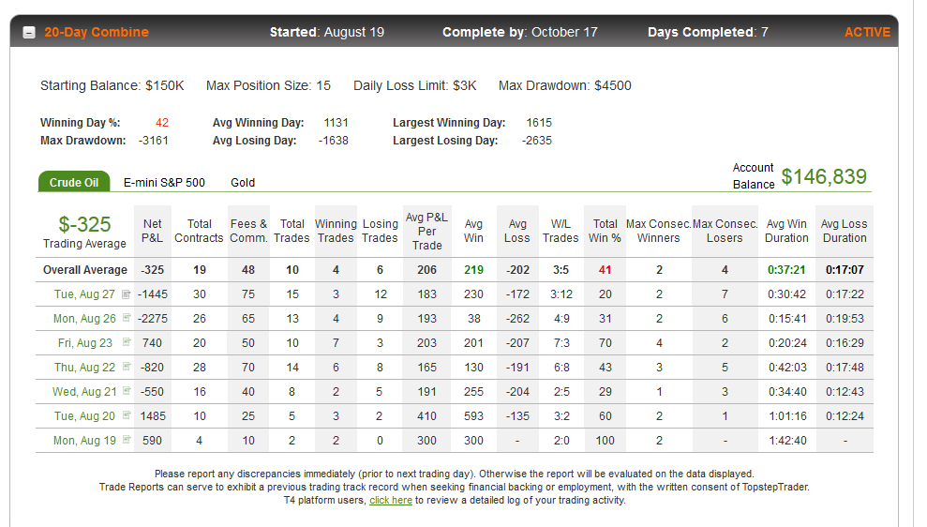The image size is (927, 527).
Task: Open the note icon beside Mon, Aug 19
Action: coord(127,440)
